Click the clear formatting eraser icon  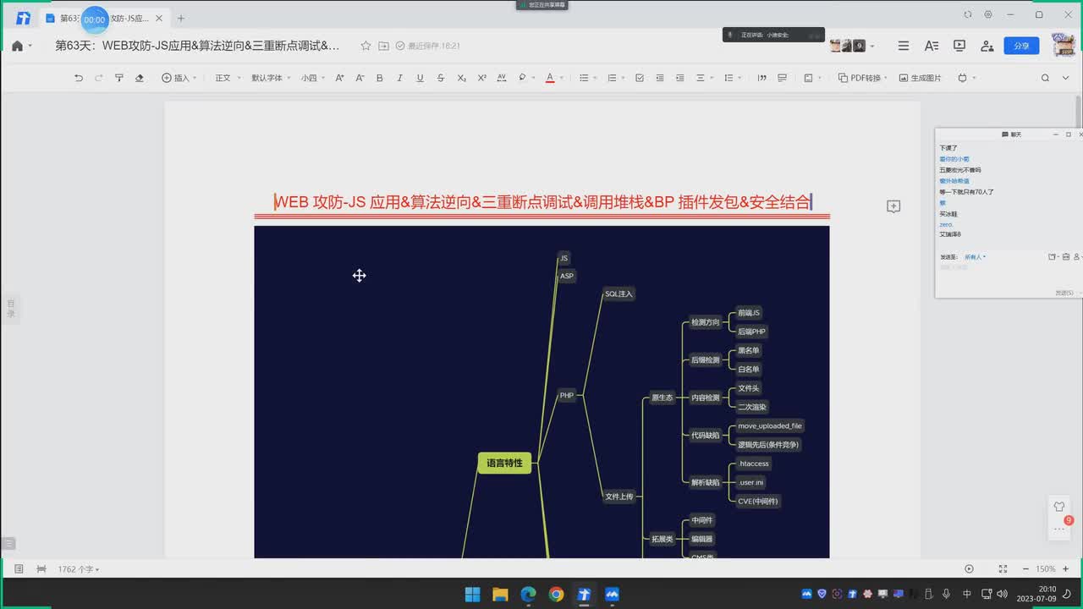click(140, 78)
